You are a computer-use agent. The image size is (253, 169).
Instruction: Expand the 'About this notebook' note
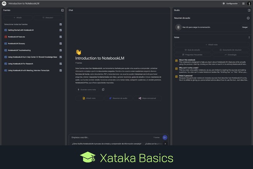188,60
